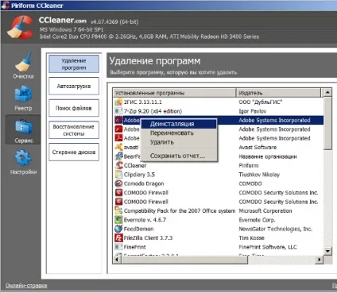
Task: Click the 2ГИС program icon
Action: [118, 102]
